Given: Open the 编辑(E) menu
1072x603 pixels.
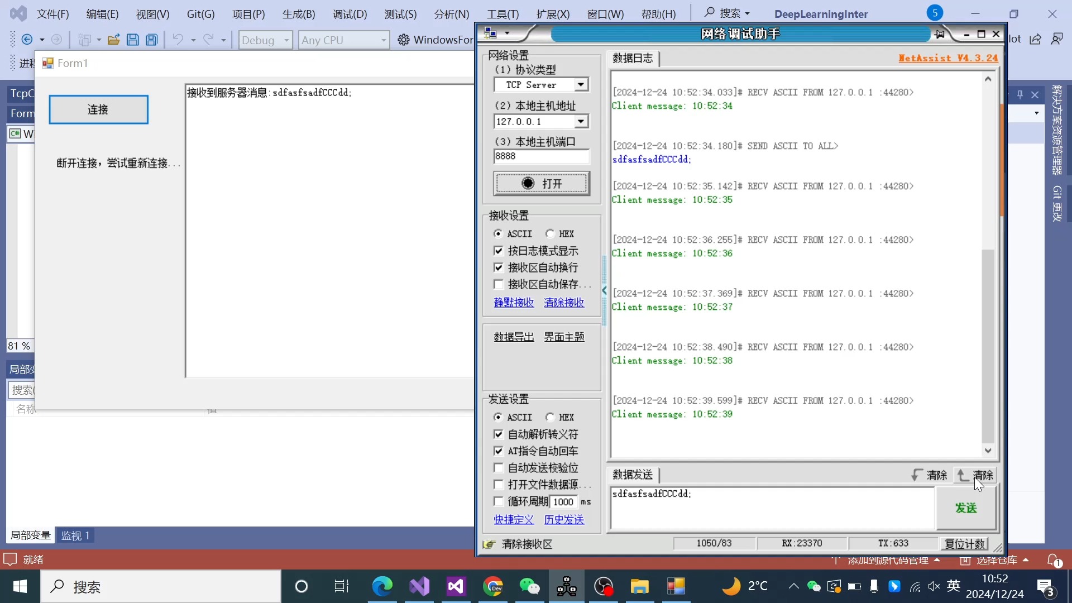Looking at the screenshot, I should [x=103, y=14].
